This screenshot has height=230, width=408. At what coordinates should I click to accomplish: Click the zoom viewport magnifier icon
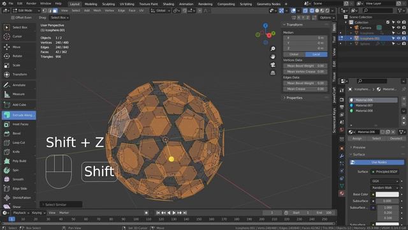pyautogui.click(x=273, y=49)
